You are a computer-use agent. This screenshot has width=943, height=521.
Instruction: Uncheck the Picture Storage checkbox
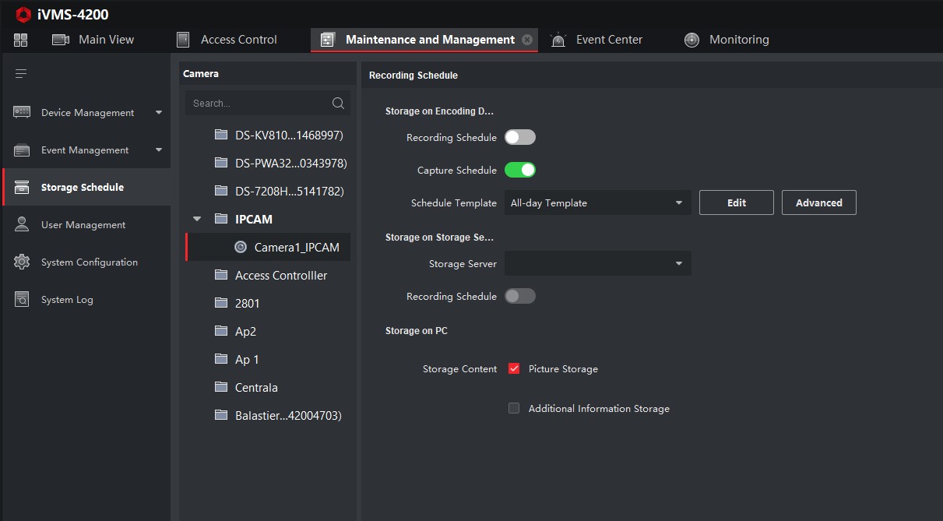click(x=514, y=369)
